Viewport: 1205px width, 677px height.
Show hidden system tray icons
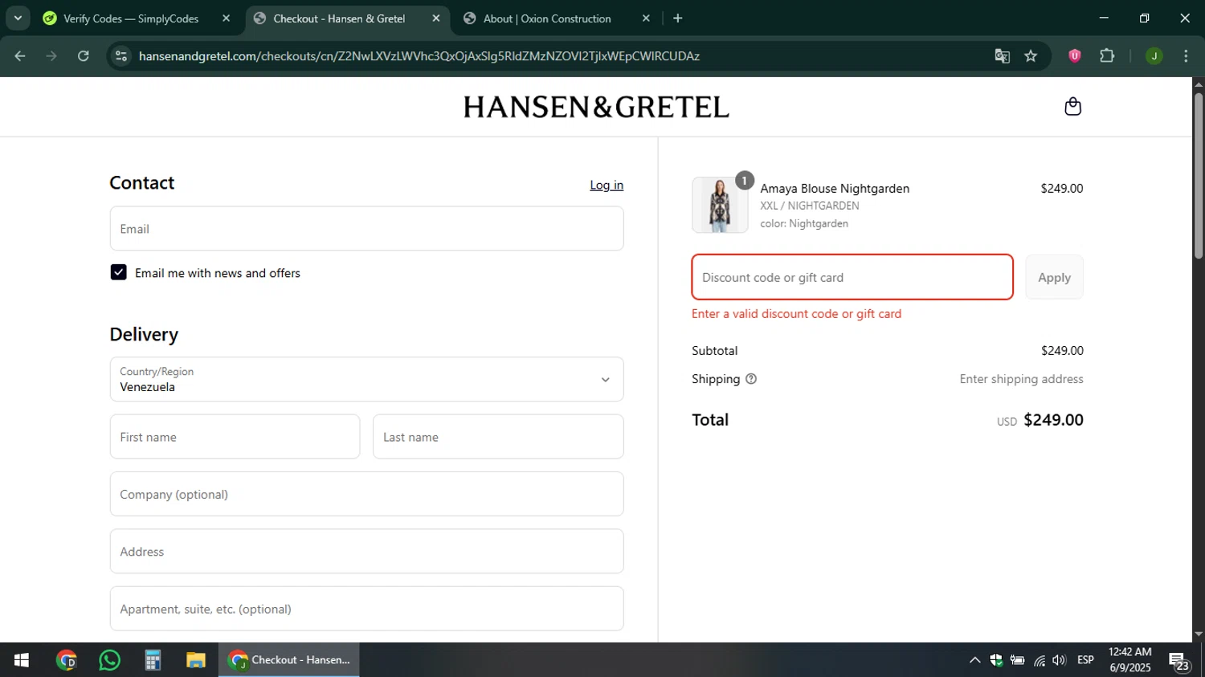tap(974, 660)
